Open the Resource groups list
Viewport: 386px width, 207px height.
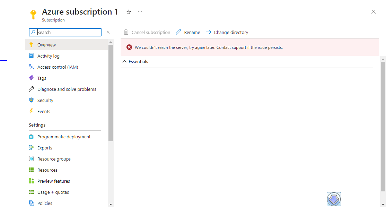[x=54, y=158]
